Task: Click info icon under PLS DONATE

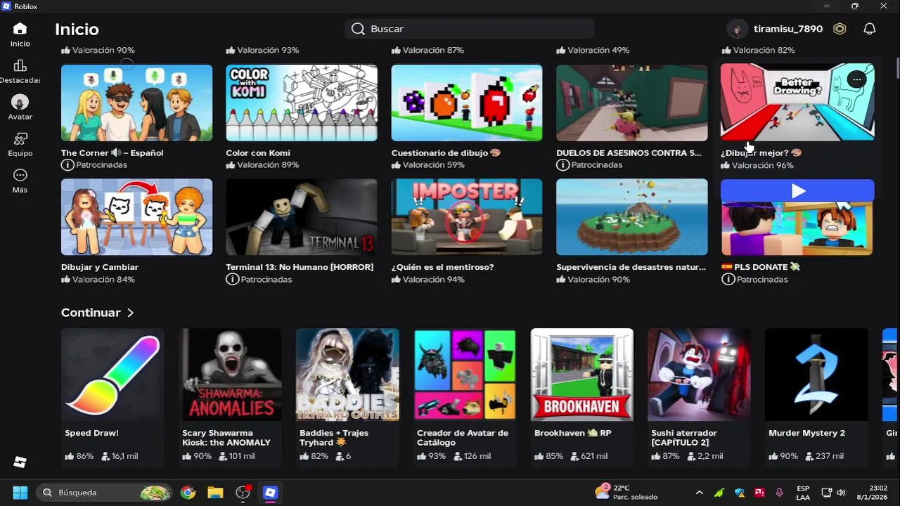Action: (x=728, y=279)
